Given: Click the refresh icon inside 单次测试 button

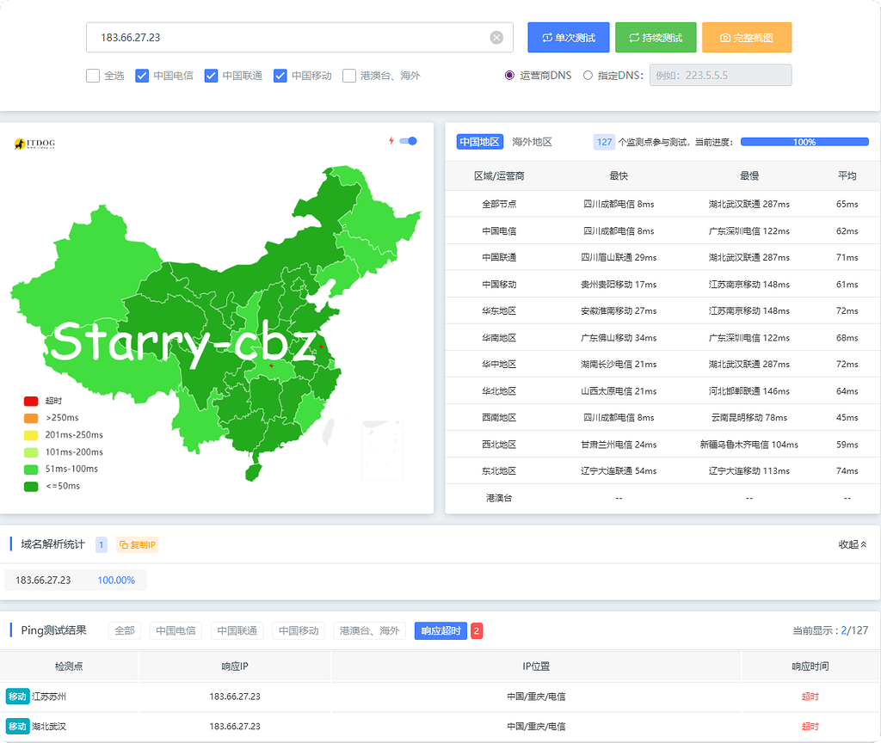Looking at the screenshot, I should [x=548, y=37].
